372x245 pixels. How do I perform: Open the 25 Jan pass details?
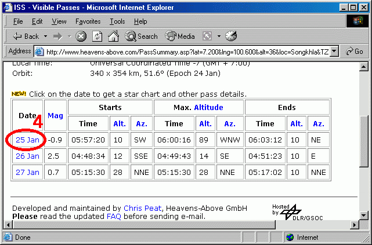point(27,140)
